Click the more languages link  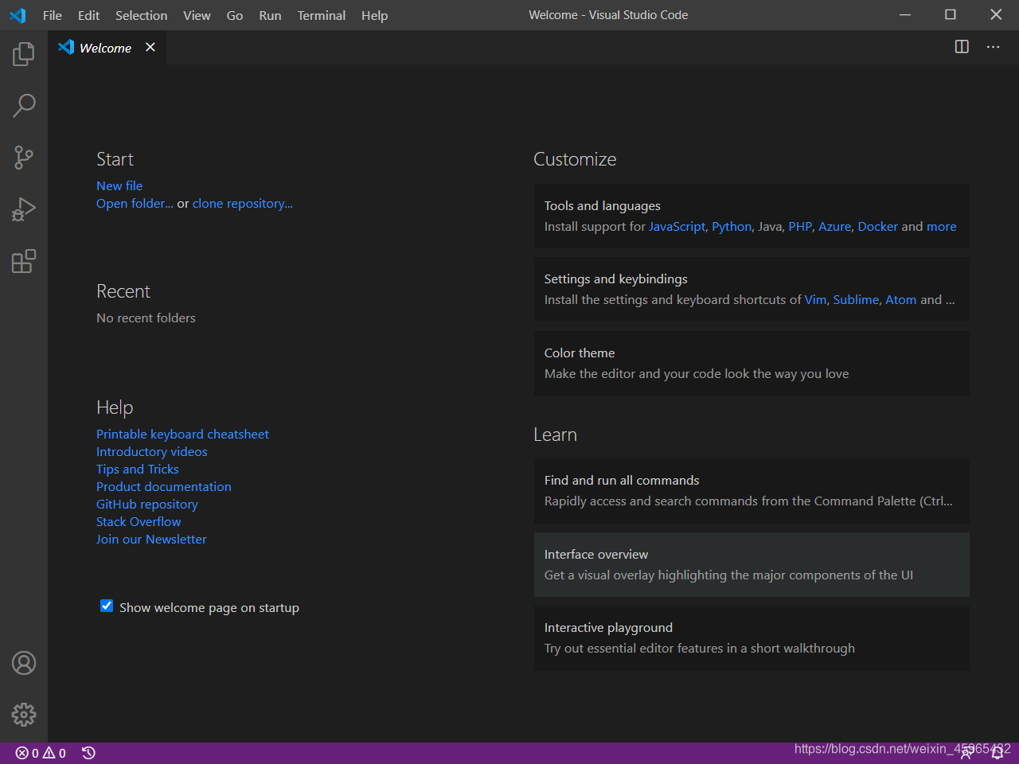pyautogui.click(x=942, y=226)
